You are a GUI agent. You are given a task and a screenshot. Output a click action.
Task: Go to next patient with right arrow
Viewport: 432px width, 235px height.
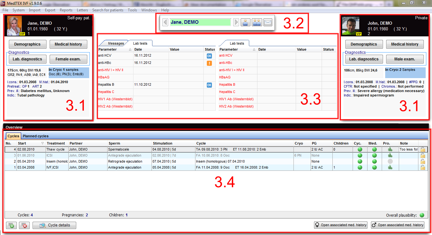[x=236, y=22]
